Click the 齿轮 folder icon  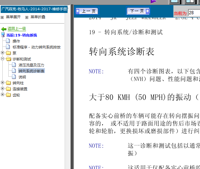(x=8, y=95)
